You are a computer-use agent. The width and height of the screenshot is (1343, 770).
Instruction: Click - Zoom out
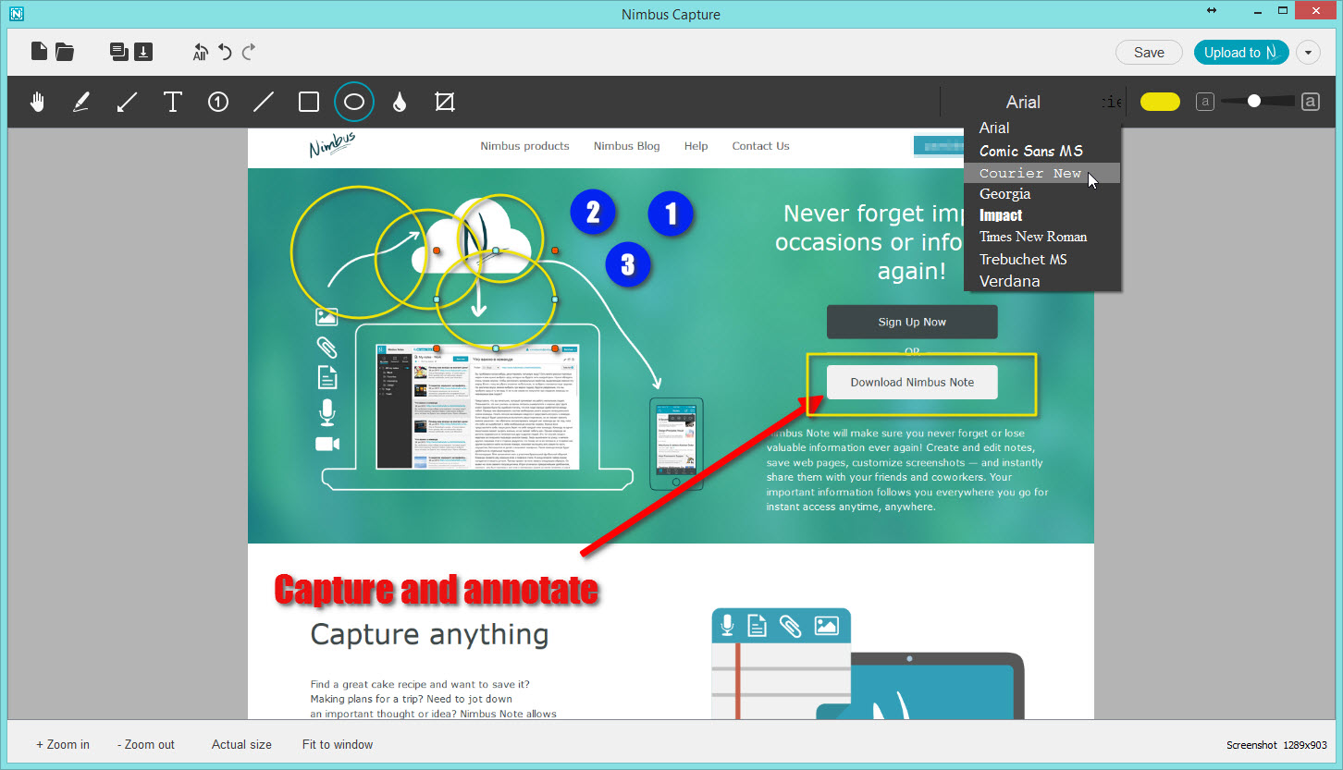[146, 744]
